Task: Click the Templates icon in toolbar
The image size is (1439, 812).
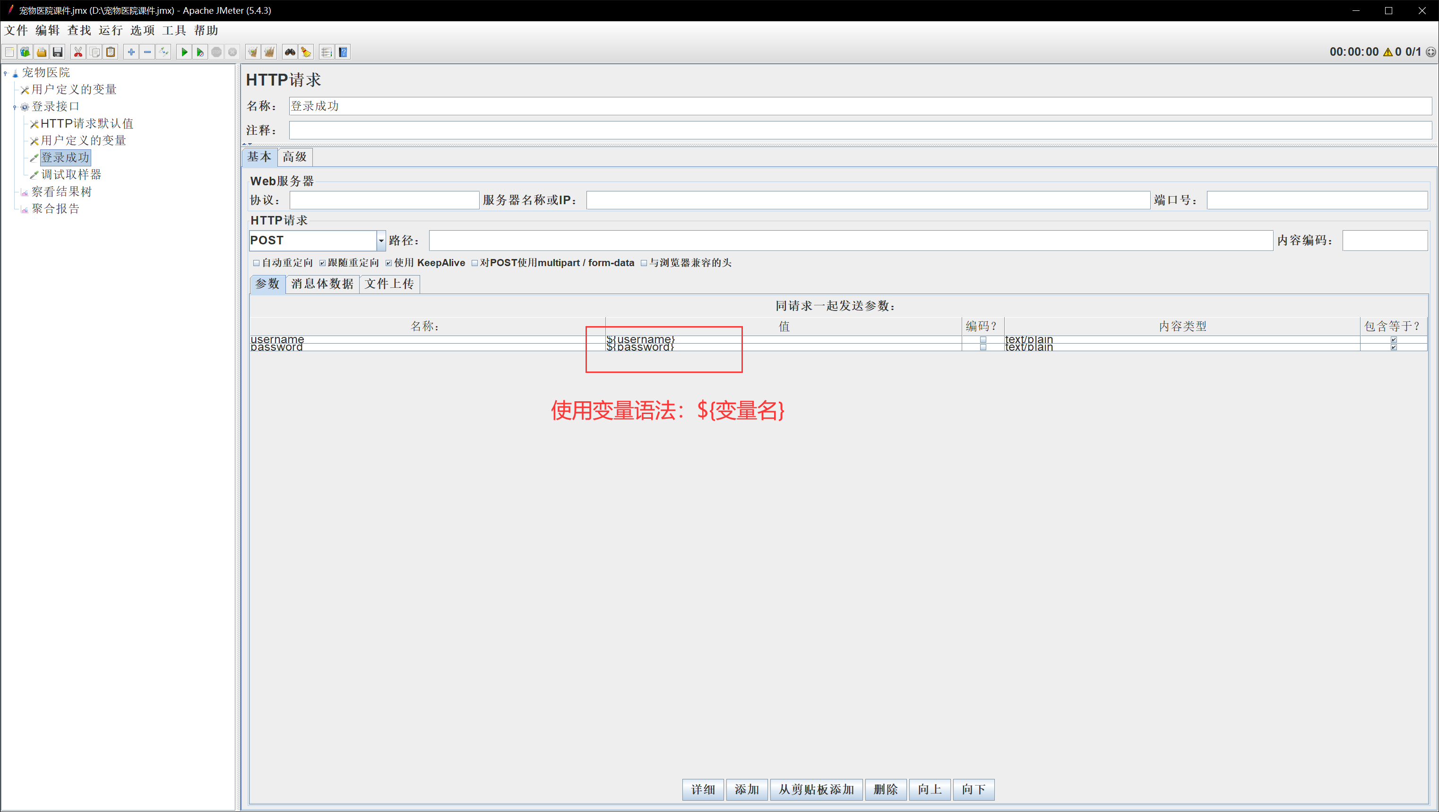Action: pos(25,52)
